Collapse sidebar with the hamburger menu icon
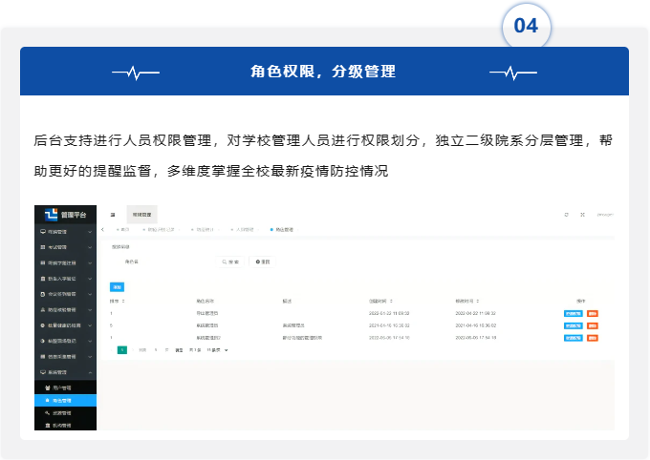 pos(113,215)
